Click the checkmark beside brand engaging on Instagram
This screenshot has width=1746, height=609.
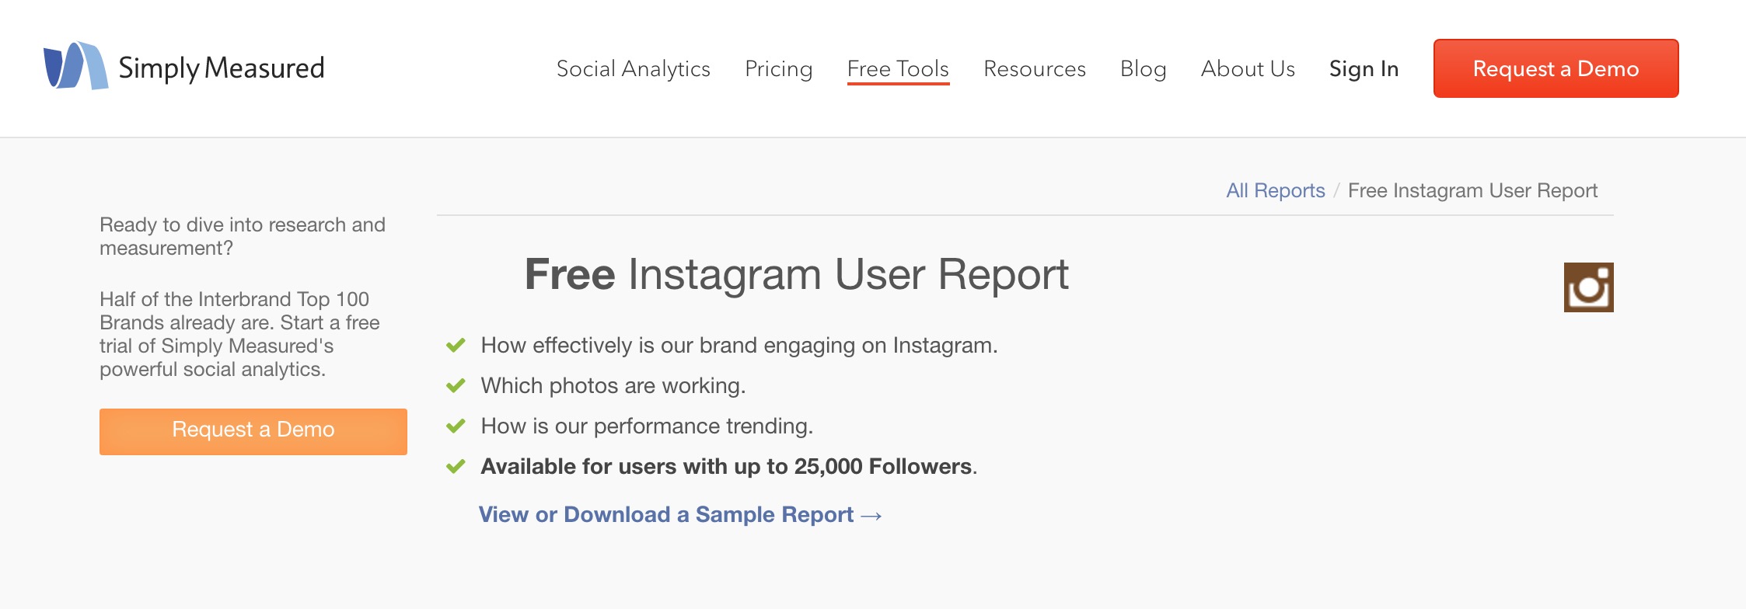(x=456, y=345)
